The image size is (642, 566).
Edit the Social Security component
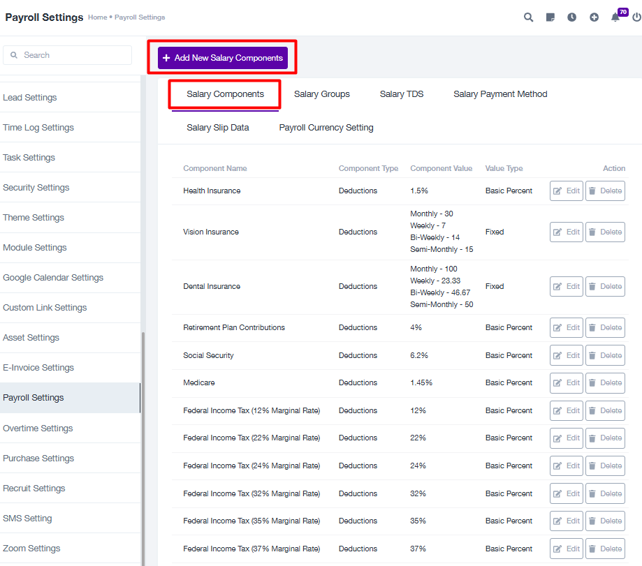[x=567, y=356]
